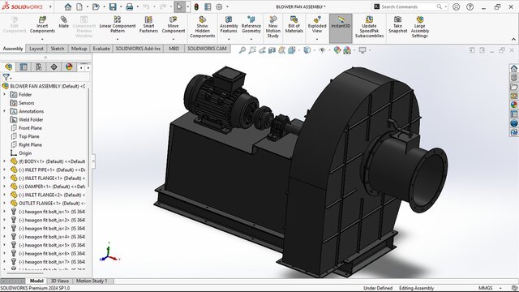Open dropdown arrow under Insert Components
Viewport: 519px width, 292px height.
(42, 39)
